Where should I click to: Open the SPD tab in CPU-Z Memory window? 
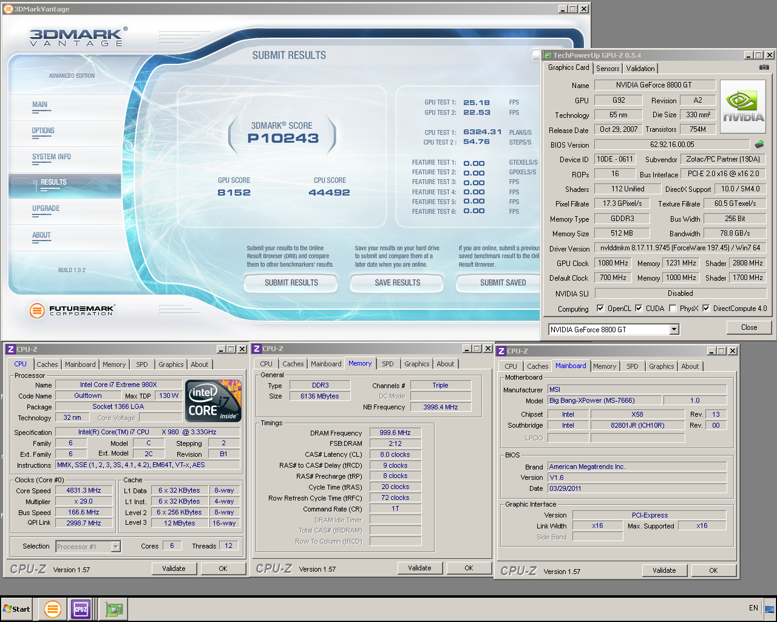click(388, 364)
